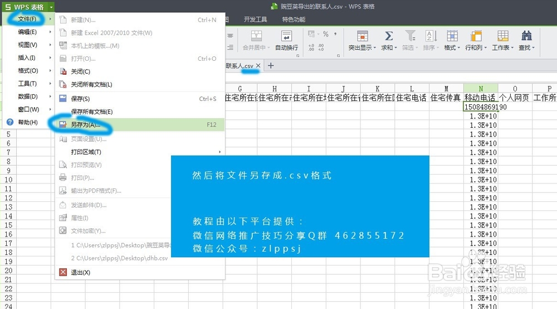Click the 打印 printer icon
Image resolution: width=557 pixels, height=309 pixels.
click(63, 177)
